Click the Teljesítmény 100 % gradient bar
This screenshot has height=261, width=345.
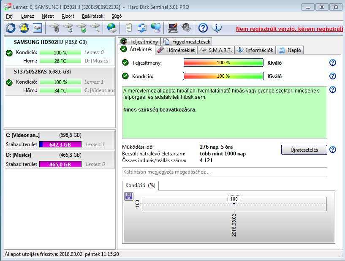click(x=223, y=63)
